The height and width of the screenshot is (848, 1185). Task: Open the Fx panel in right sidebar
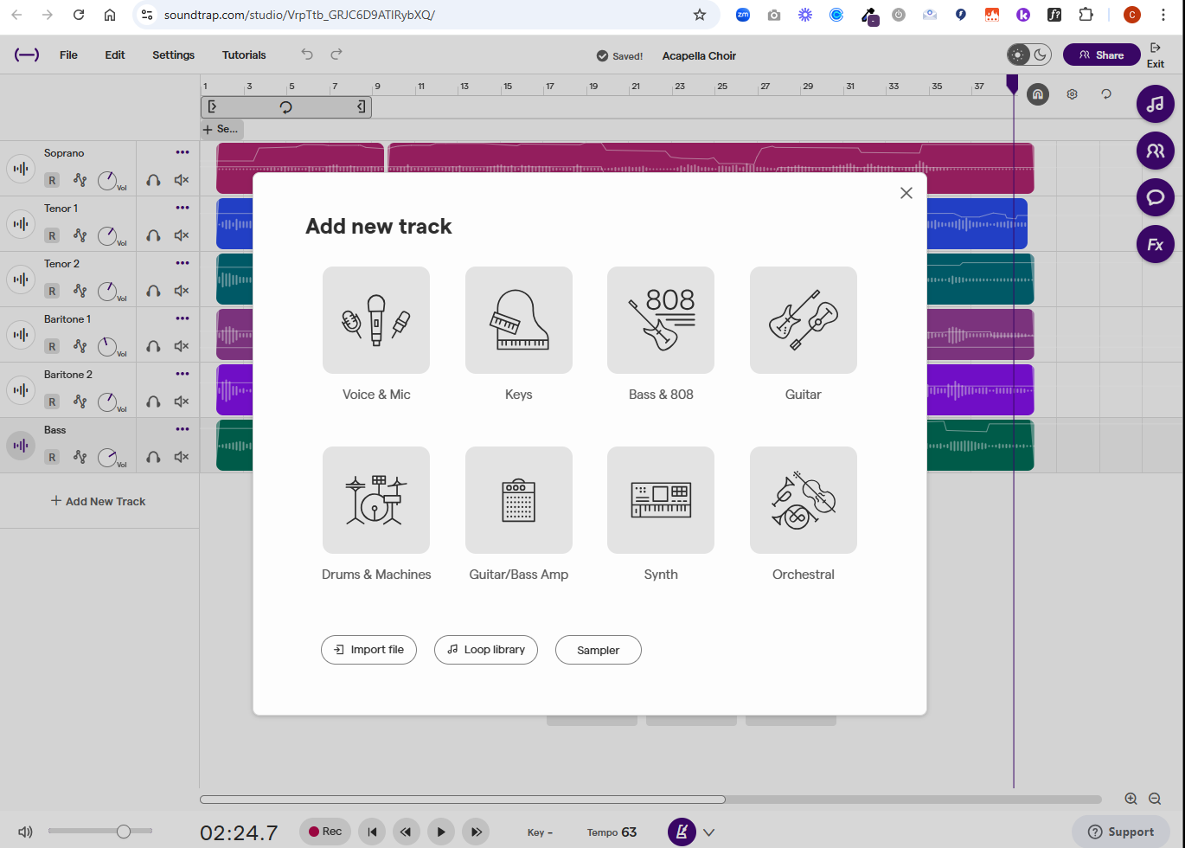[x=1155, y=245]
